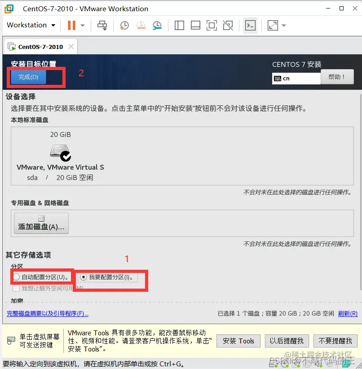The height and width of the screenshot is (369, 362).
Task: Send Ctrl+Alt+Del to the VM
Action: point(102,26)
